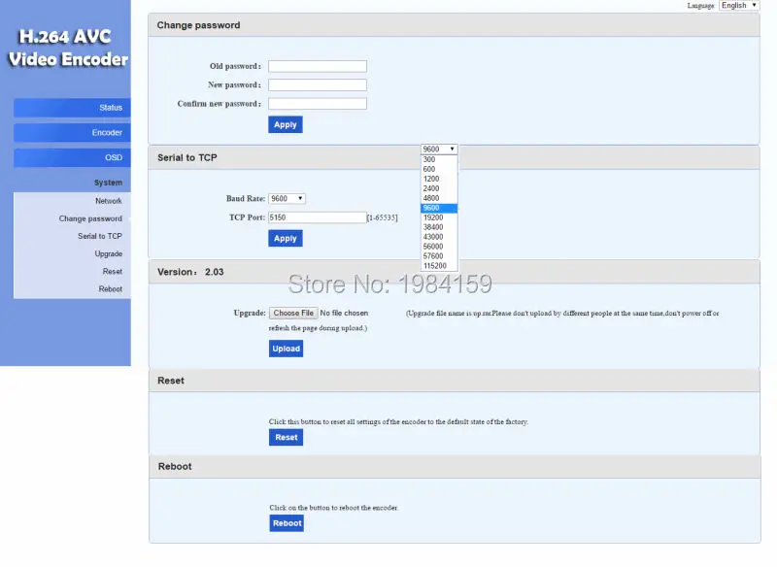Choose 43000 in baud list
Viewport: 777px width, 567px height.
[x=439, y=237]
